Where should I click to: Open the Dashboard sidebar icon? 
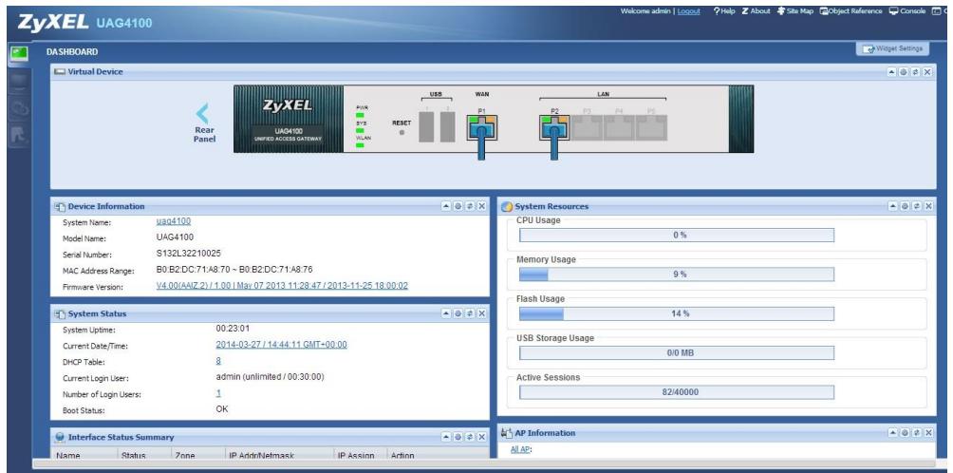[18, 55]
